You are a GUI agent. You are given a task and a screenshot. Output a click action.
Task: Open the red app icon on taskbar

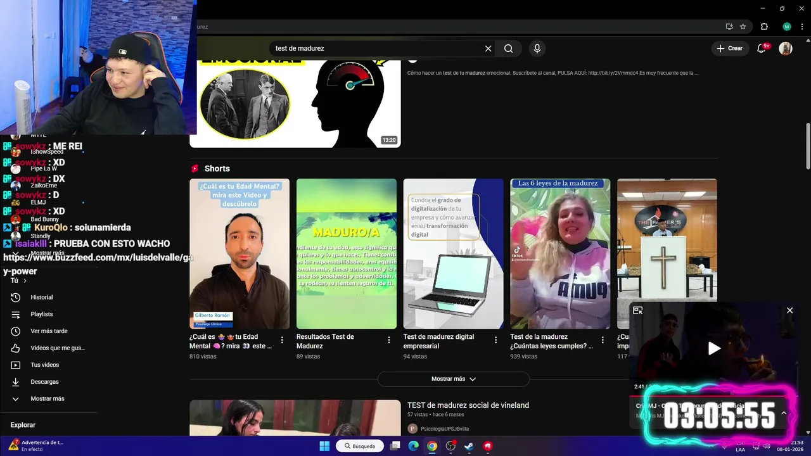488,446
